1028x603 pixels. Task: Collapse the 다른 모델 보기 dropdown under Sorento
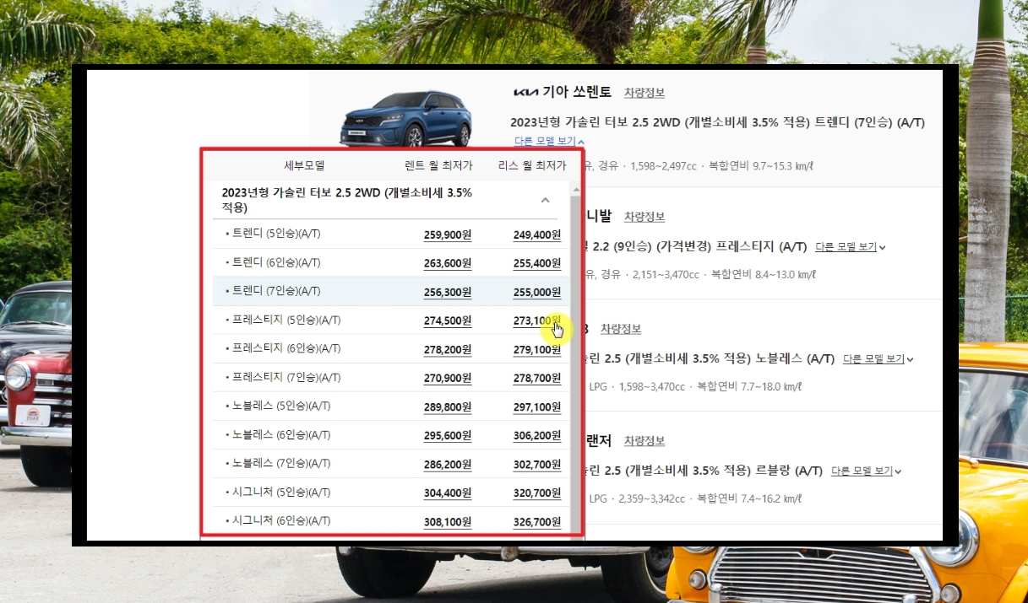(549, 142)
